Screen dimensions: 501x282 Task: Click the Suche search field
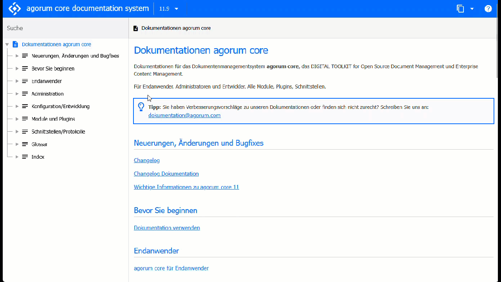[x=65, y=28]
